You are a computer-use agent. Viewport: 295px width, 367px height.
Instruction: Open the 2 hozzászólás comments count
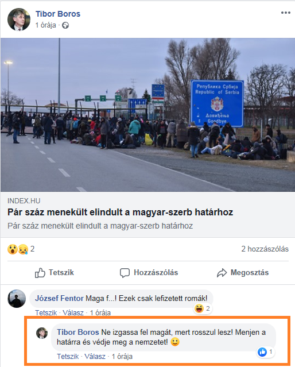pos(265,249)
